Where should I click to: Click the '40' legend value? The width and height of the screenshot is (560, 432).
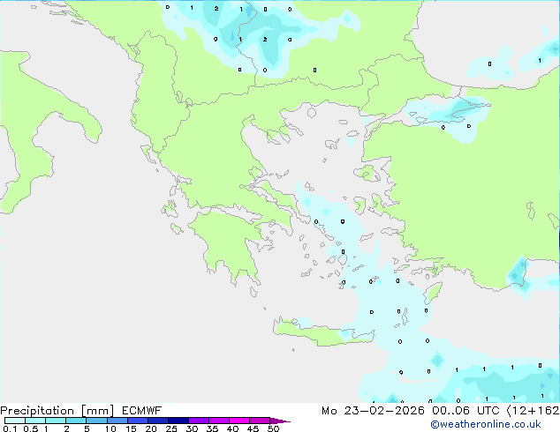pyautogui.click(x=232, y=428)
